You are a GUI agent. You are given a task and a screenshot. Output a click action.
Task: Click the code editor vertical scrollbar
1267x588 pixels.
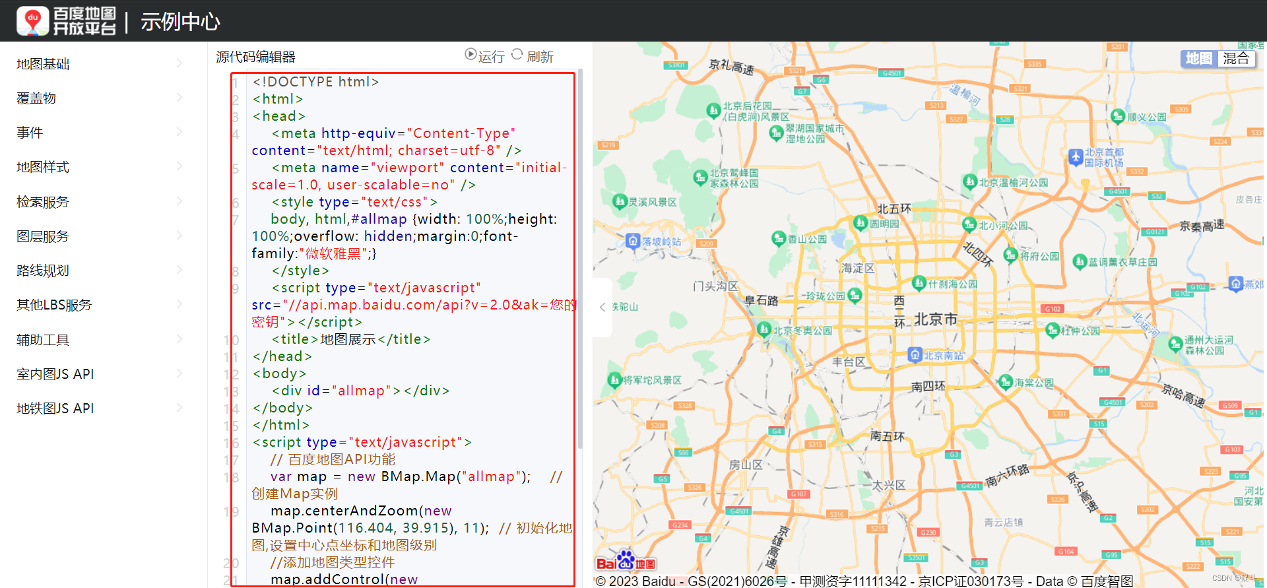(580, 257)
